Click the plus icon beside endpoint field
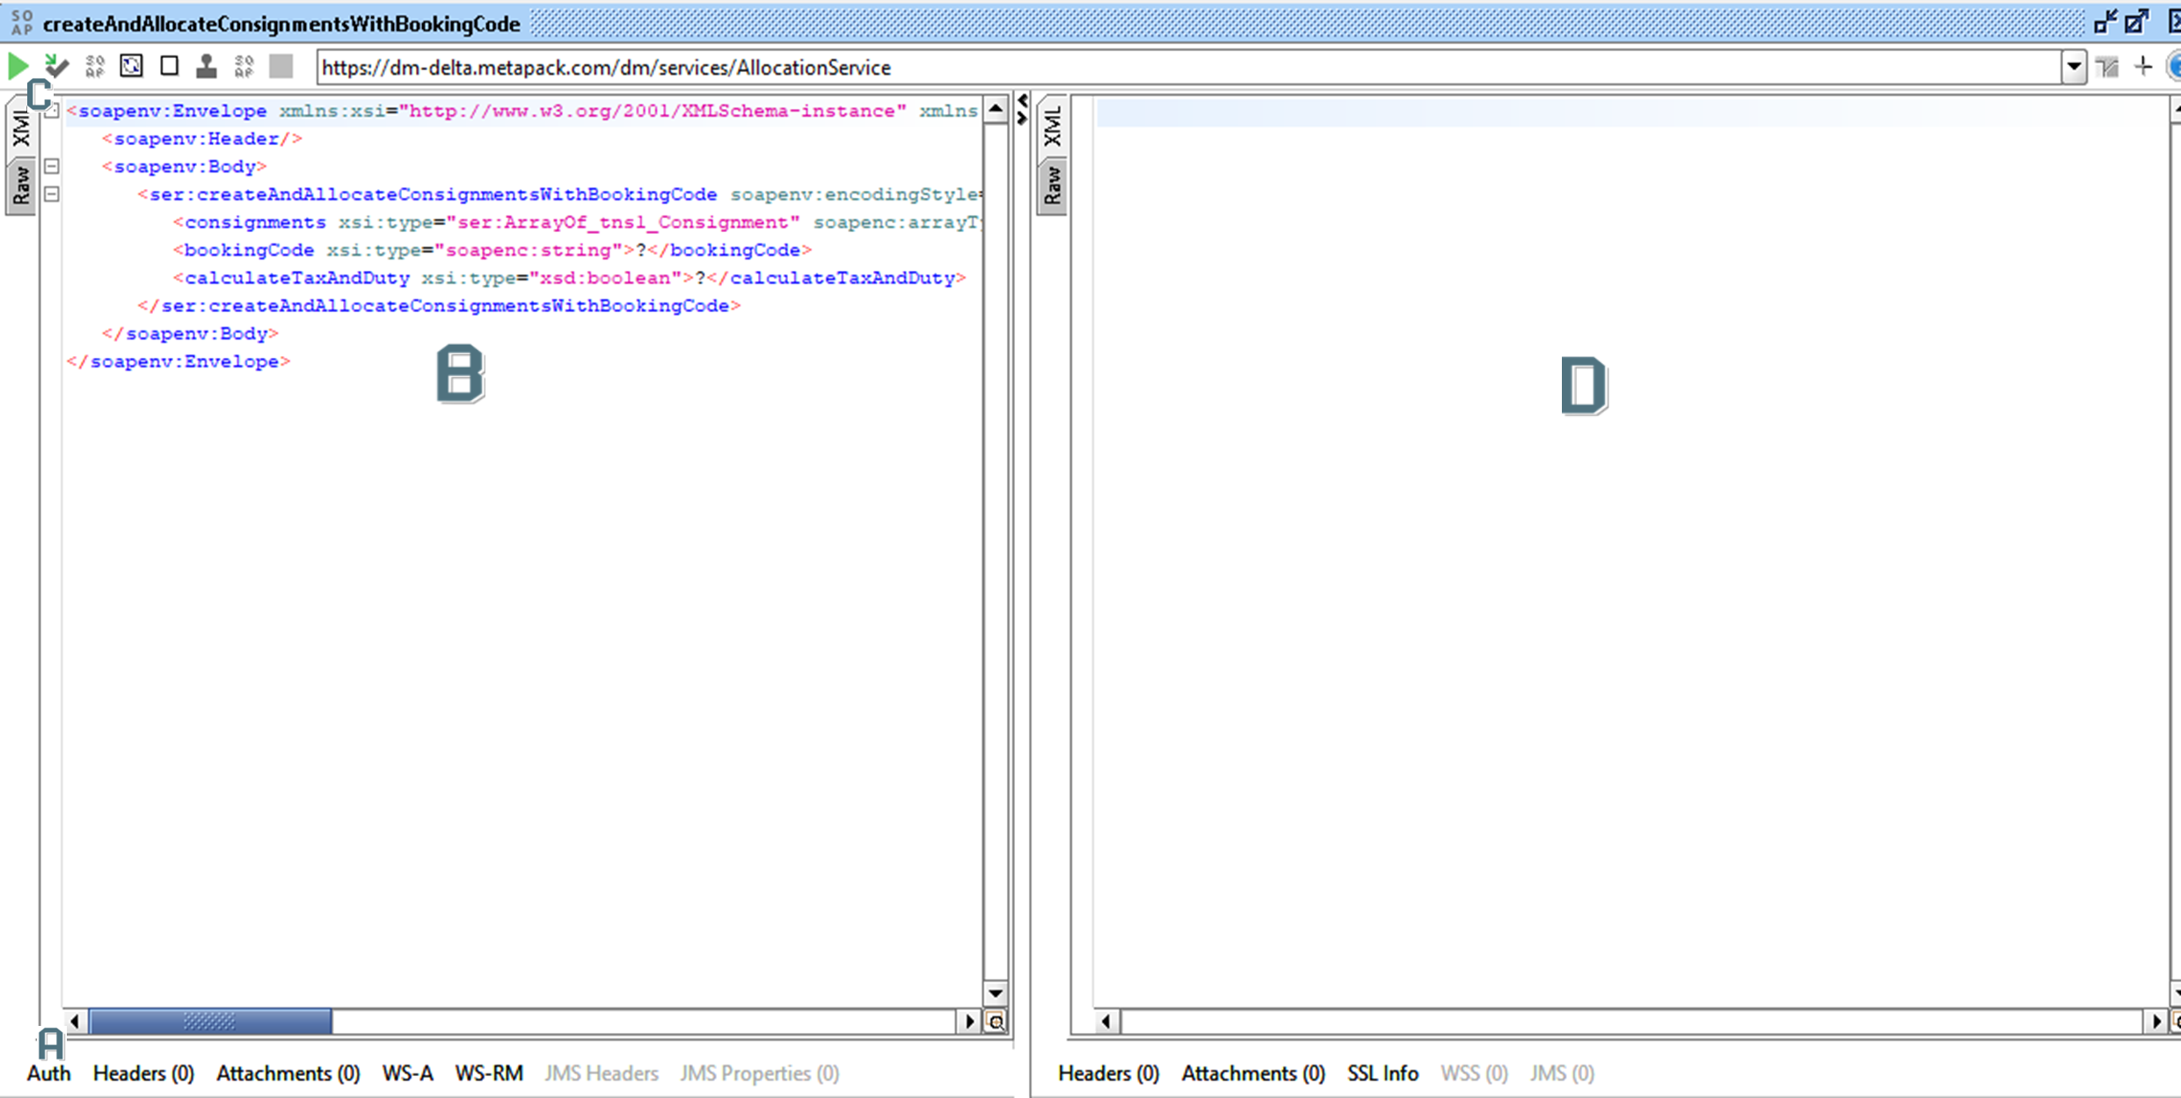The height and width of the screenshot is (1098, 2181). [2143, 67]
